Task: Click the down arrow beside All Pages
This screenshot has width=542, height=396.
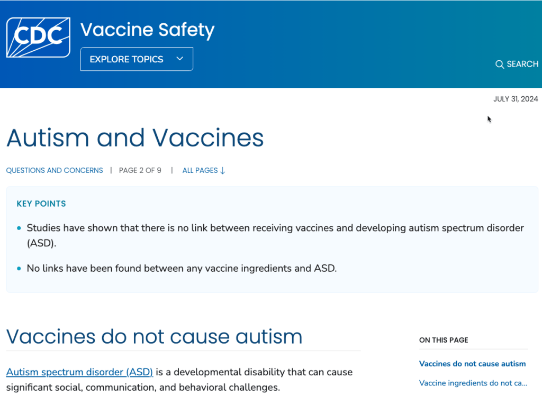Action: [223, 171]
